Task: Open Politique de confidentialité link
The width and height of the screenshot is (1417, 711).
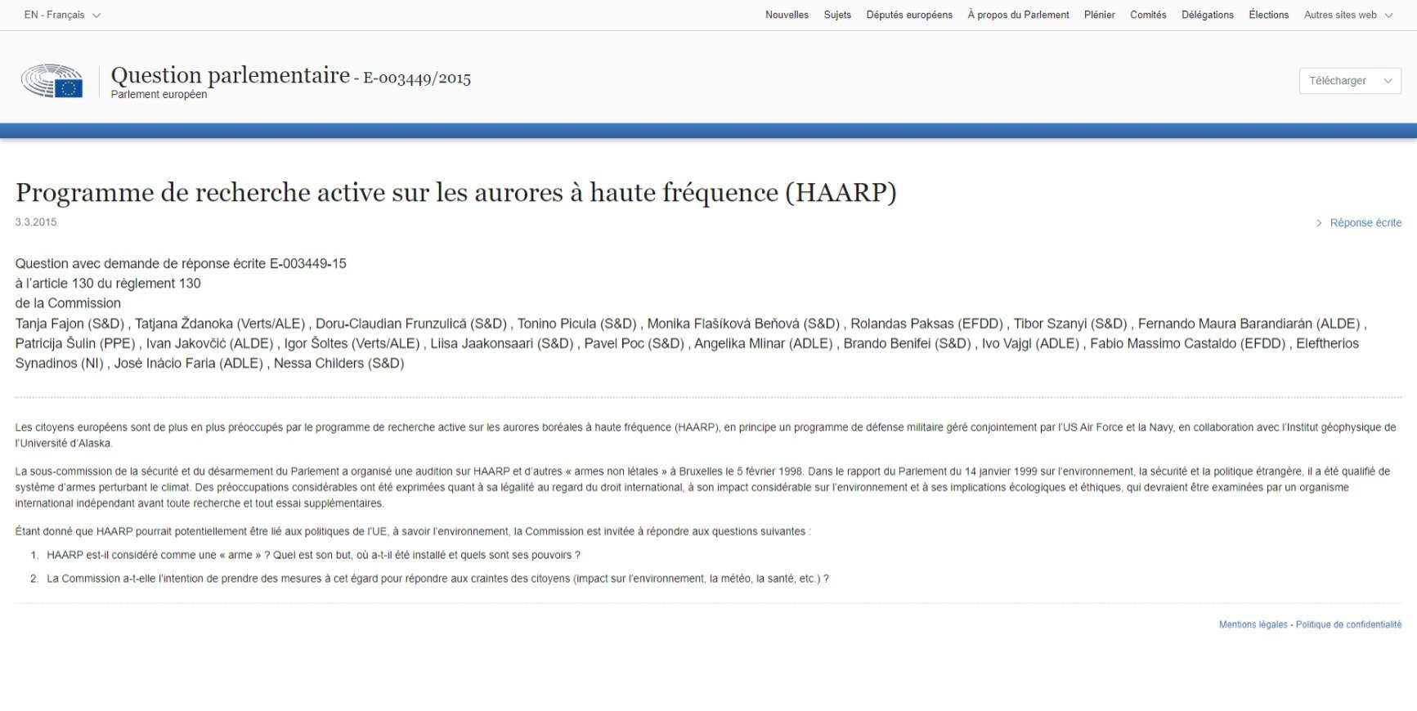Action: pos(1348,624)
